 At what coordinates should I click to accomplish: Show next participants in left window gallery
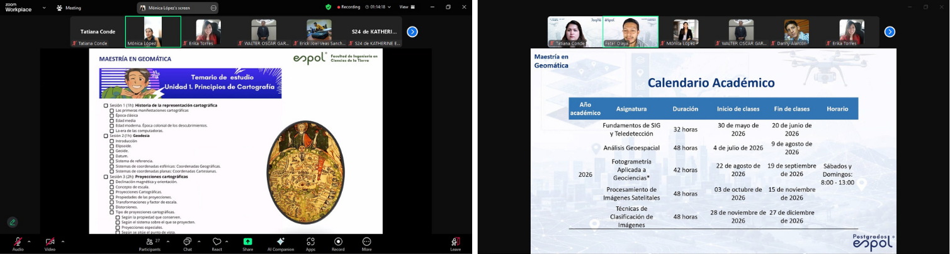[412, 31]
